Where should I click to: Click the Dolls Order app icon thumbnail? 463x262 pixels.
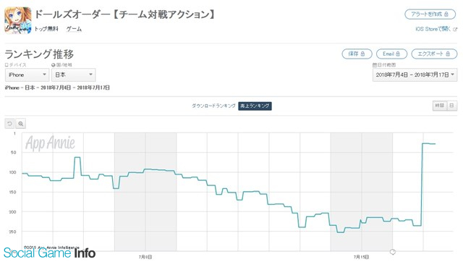[17, 20]
